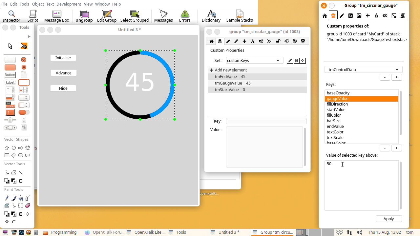Click Select Grouped toolbar icon
420x236 pixels.
pyautogui.click(x=135, y=16)
